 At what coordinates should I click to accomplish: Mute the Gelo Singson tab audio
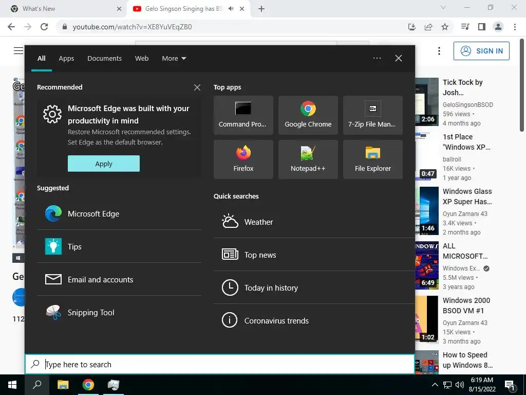coord(231,9)
